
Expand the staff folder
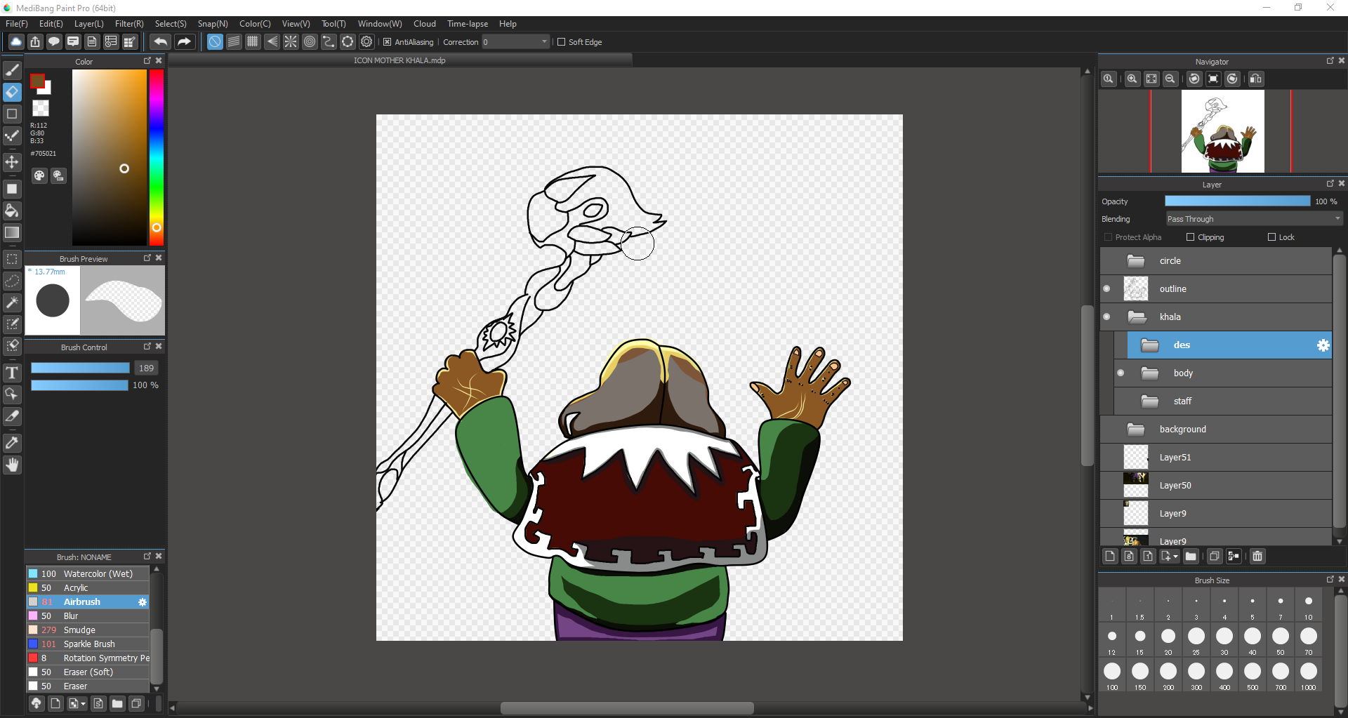[x=1150, y=401]
